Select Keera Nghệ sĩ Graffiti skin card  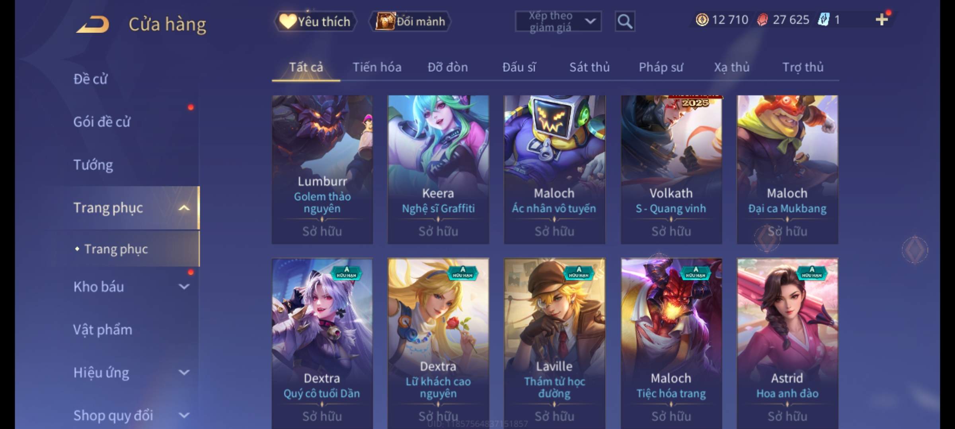point(438,170)
